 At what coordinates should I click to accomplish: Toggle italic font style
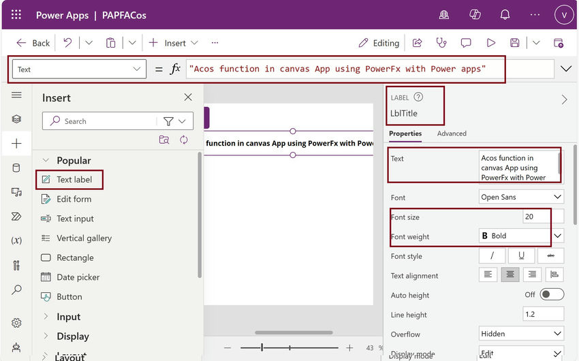pyautogui.click(x=492, y=255)
